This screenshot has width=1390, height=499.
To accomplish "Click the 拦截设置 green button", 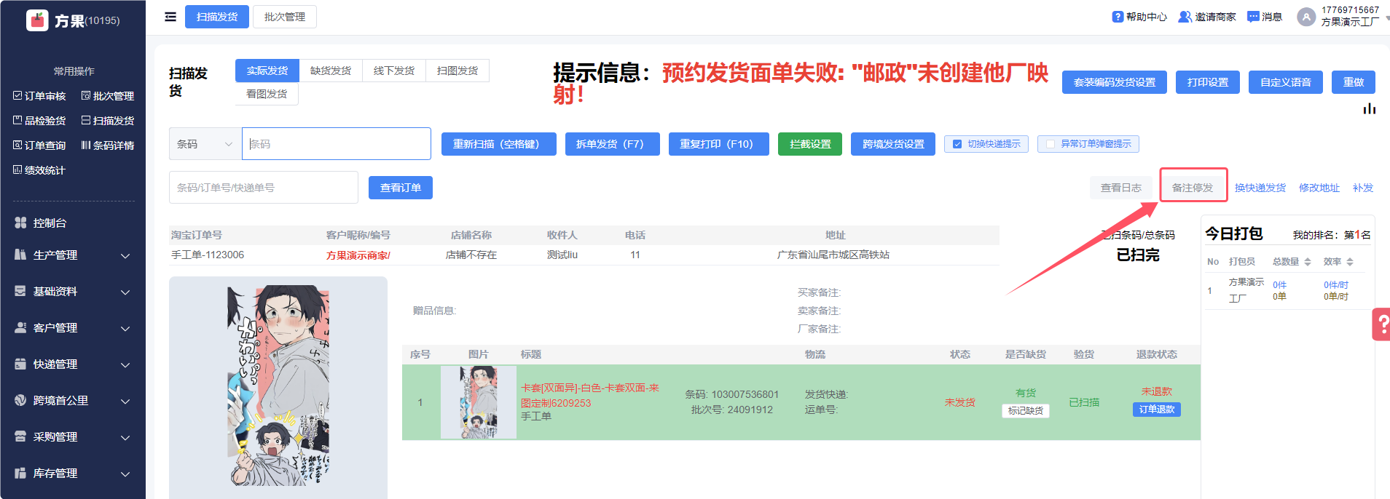I will coord(809,144).
